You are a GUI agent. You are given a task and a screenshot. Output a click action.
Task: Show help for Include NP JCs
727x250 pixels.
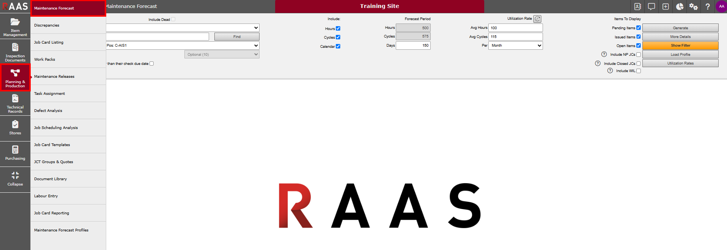[604, 54]
